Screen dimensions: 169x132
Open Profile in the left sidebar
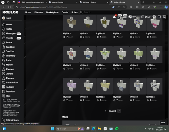coord(7,29)
